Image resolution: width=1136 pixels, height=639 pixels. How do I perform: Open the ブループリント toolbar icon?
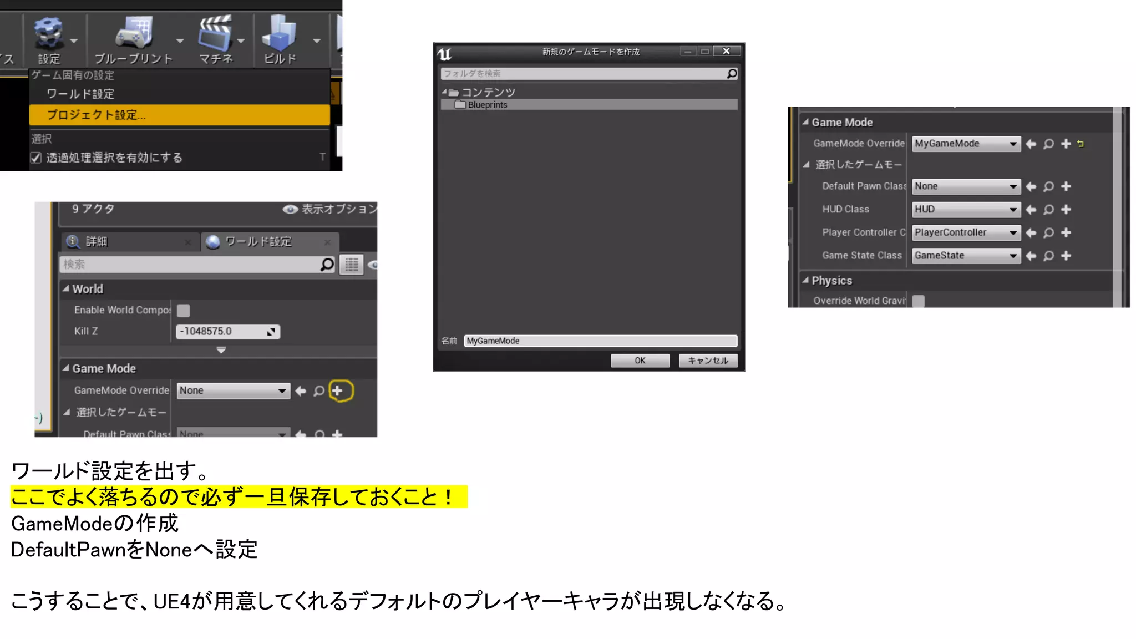click(133, 39)
